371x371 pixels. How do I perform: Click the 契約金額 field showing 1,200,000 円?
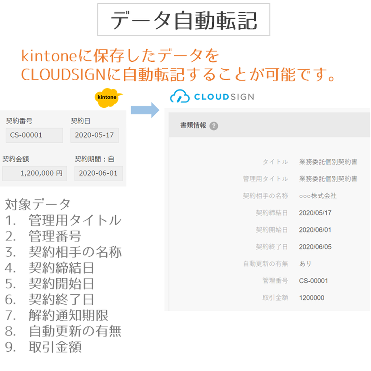[x=35, y=173]
